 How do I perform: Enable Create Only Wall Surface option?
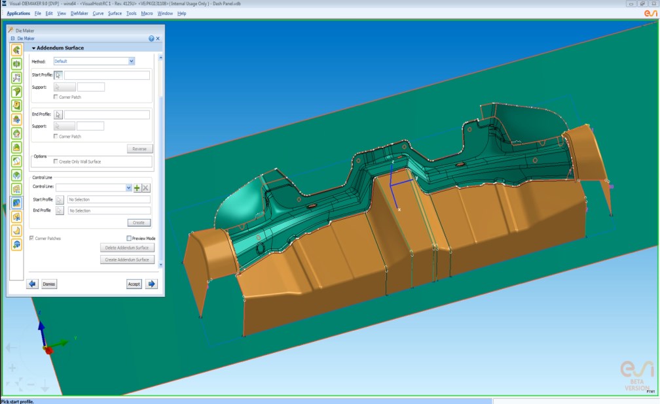56,161
